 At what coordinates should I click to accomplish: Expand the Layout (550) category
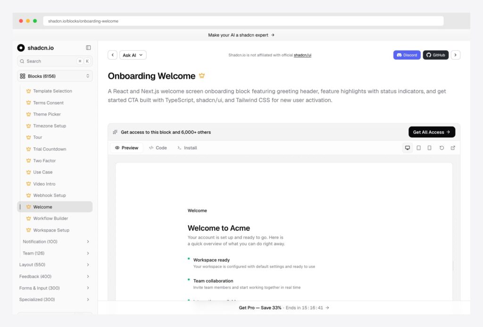[55, 264]
